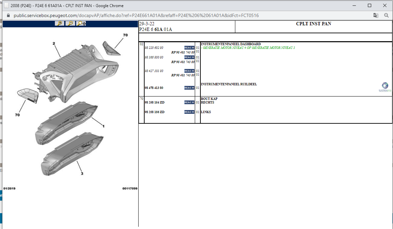The width and height of the screenshot is (393, 229).
Task: Click diagram number 00117099
Action: [130, 189]
